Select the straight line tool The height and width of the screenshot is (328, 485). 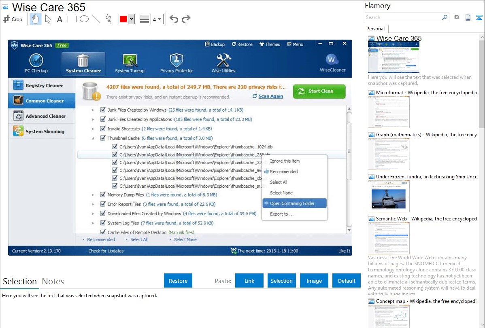[96, 19]
